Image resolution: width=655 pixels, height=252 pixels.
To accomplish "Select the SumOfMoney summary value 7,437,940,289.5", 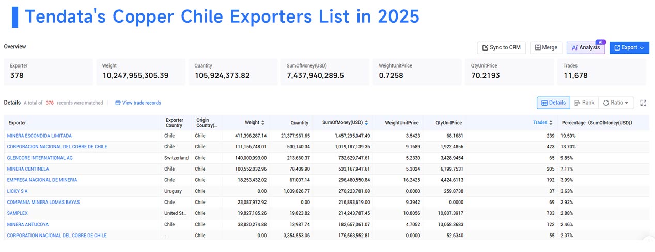I will click(x=315, y=75).
